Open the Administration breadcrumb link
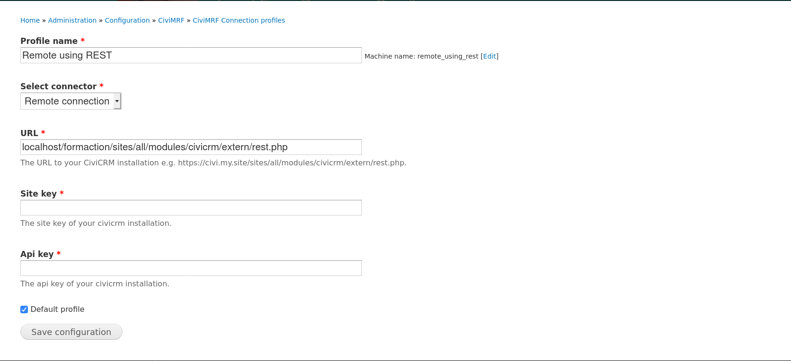 [x=72, y=20]
